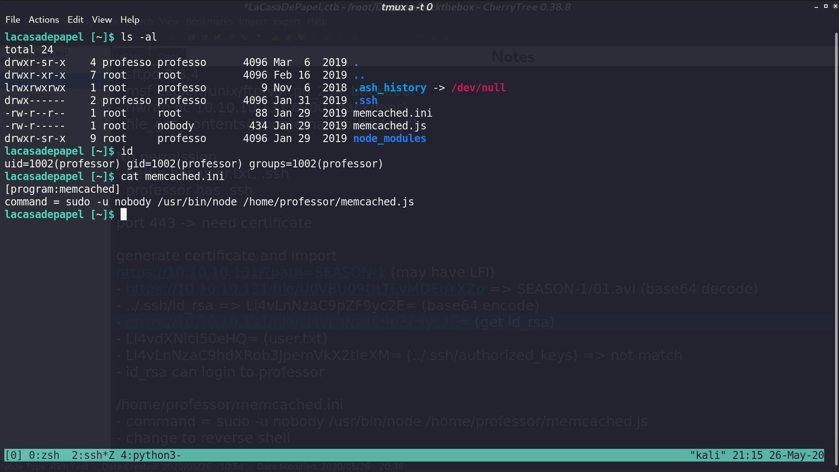Select tmux window 2:ssh in status bar

93,455
